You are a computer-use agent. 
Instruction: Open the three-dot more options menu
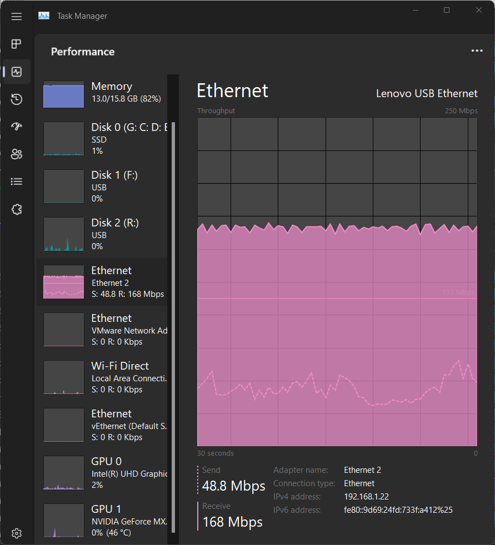point(477,51)
